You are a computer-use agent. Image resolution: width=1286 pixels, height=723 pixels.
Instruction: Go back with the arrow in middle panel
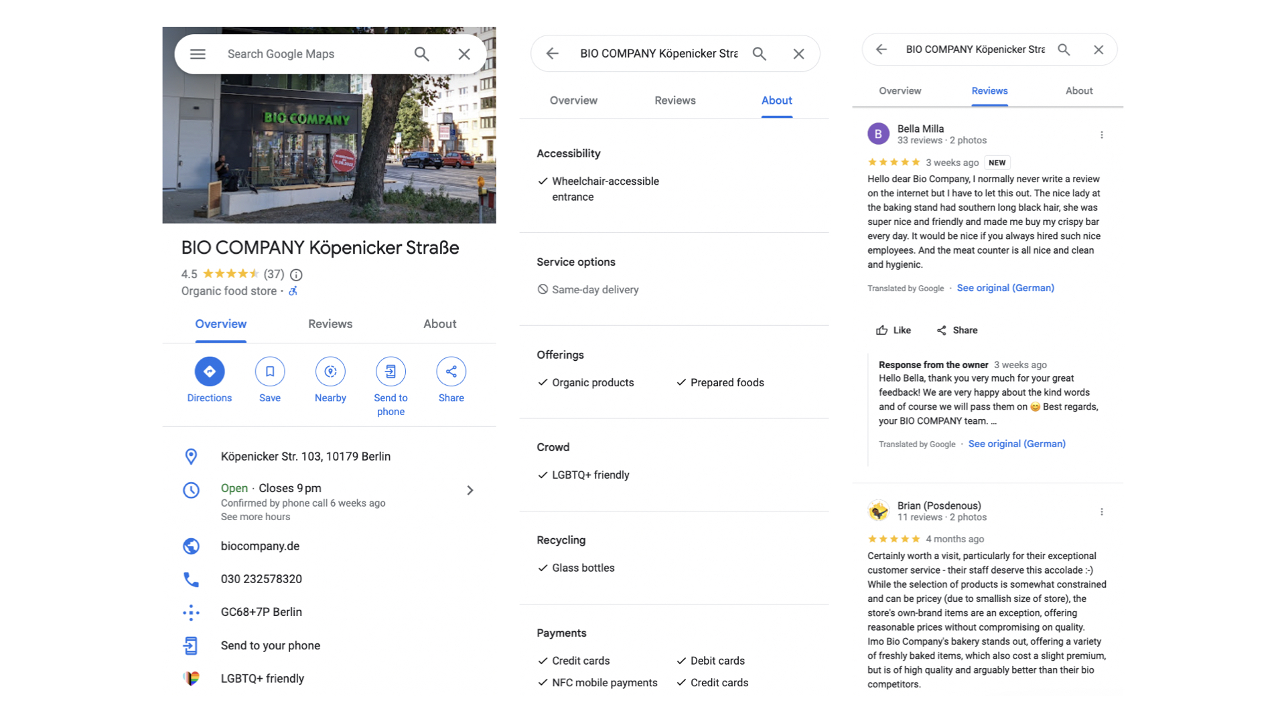pos(552,54)
